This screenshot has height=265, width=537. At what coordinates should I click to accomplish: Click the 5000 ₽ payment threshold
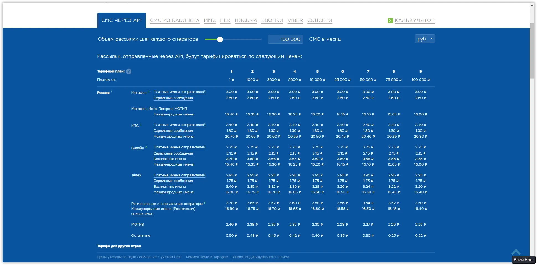point(295,80)
